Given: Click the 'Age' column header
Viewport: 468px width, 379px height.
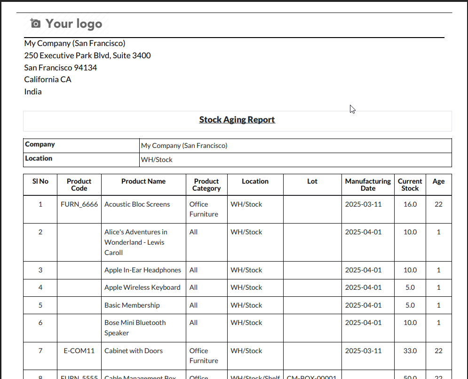Looking at the screenshot, I should click(438, 181).
